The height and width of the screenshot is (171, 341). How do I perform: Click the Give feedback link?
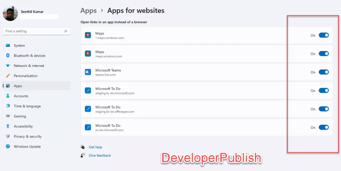(x=100, y=155)
